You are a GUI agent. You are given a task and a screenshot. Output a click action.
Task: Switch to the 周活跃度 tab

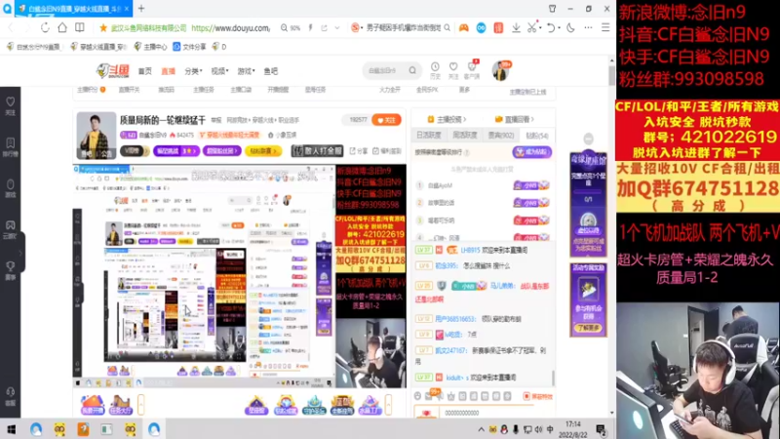click(465, 136)
